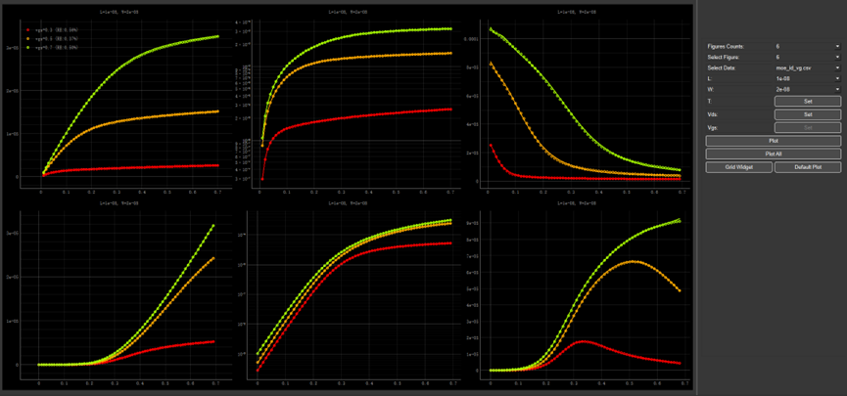Open the W value dropdown

807,90
